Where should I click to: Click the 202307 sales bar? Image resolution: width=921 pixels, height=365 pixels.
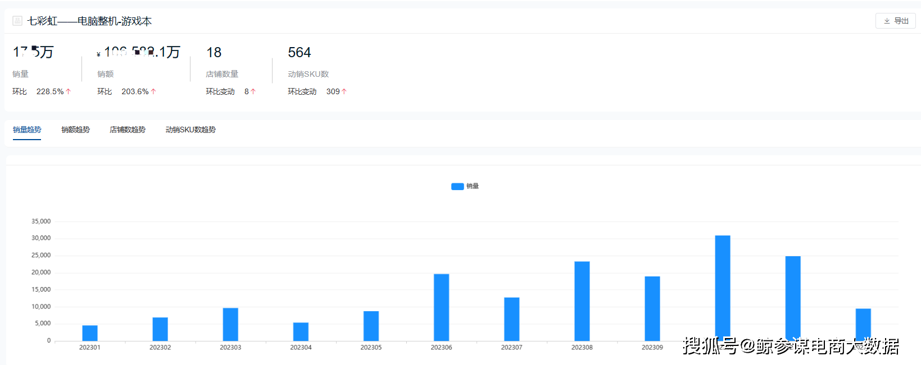tap(512, 319)
